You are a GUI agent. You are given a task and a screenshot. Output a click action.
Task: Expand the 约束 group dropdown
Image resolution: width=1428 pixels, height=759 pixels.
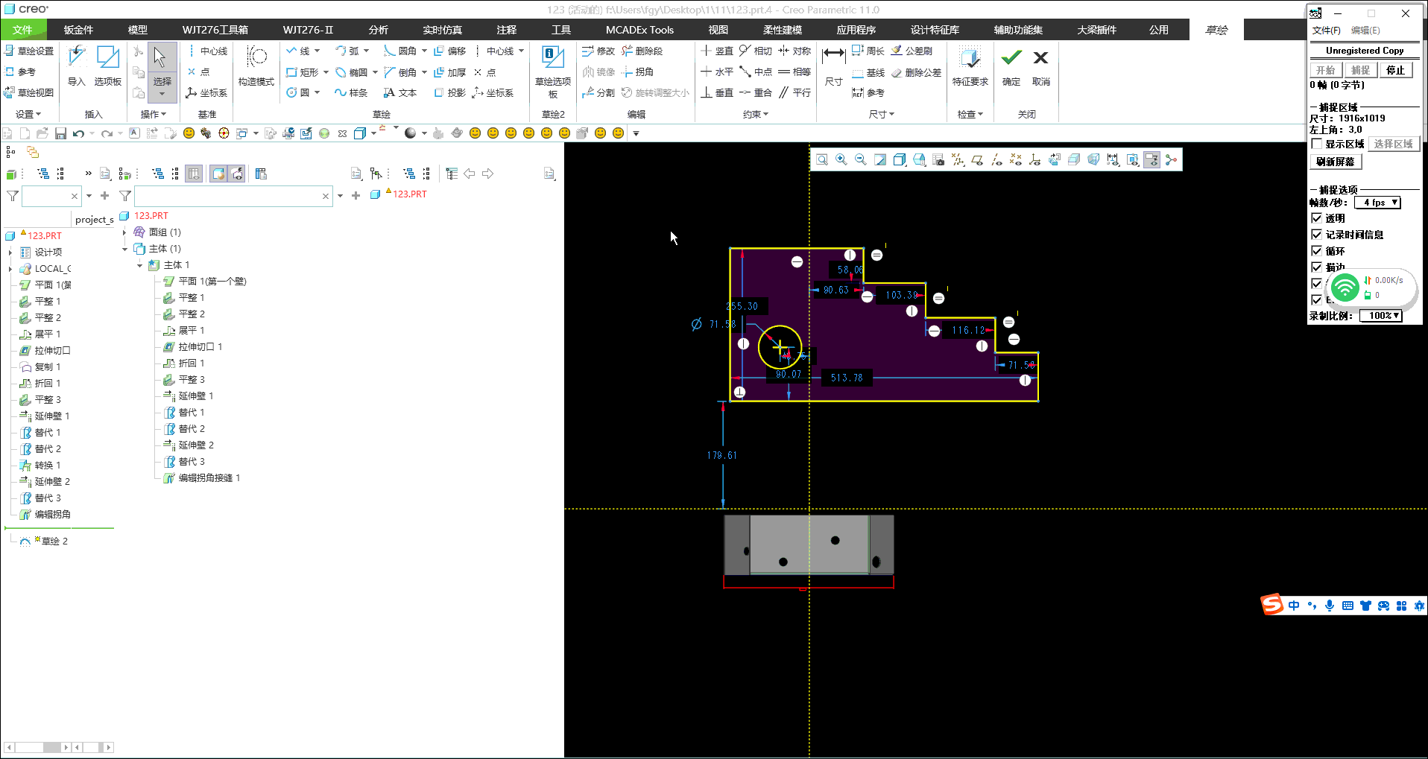pos(756,114)
